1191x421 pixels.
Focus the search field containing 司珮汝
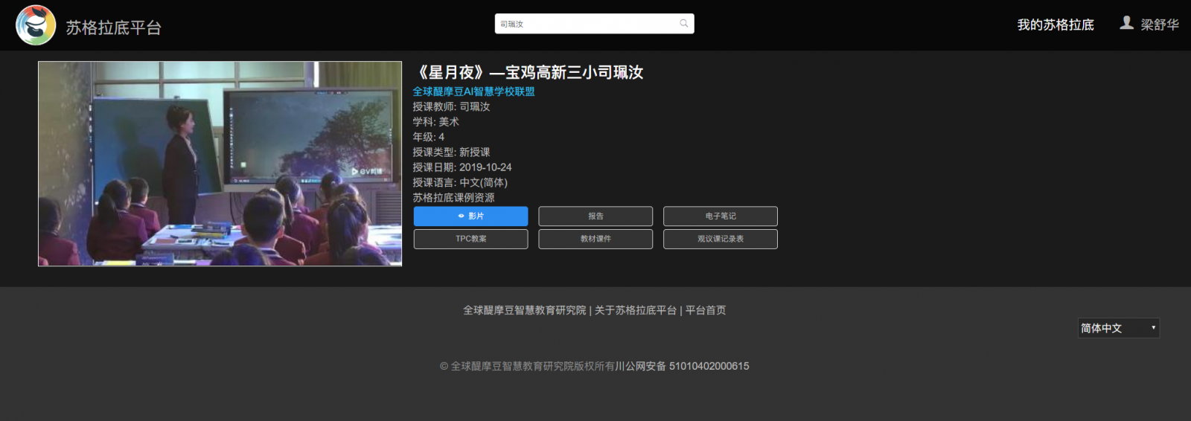click(584, 24)
